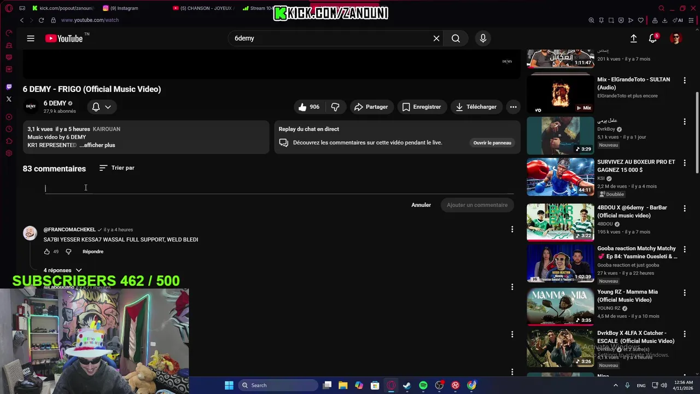Open options menu for FRANCOMACHEKEL comment
This screenshot has width=700, height=394.
[512, 229]
